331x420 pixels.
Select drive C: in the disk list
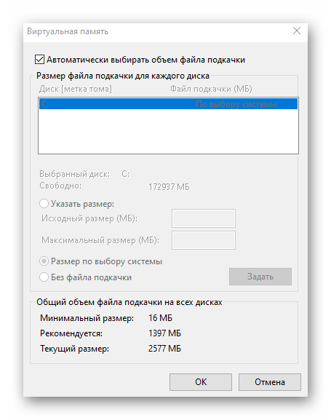pyautogui.click(x=168, y=104)
